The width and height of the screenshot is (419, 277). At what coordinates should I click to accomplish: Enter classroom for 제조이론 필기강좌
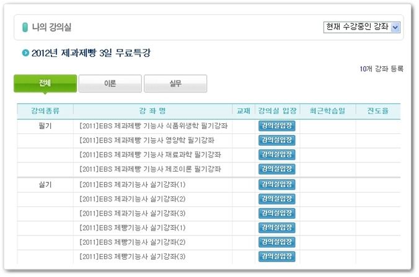tap(277, 169)
